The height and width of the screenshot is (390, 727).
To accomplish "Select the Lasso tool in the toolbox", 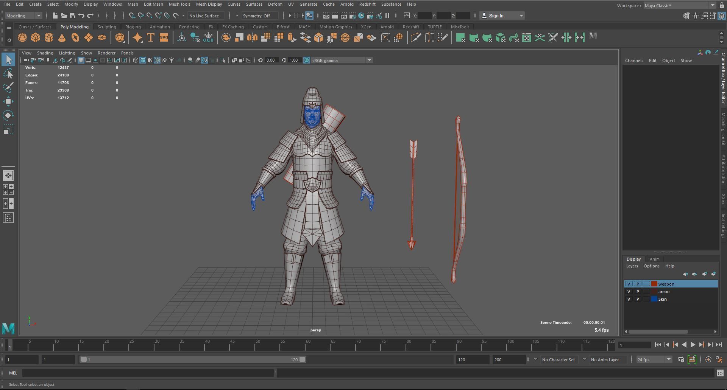I will click(x=8, y=73).
